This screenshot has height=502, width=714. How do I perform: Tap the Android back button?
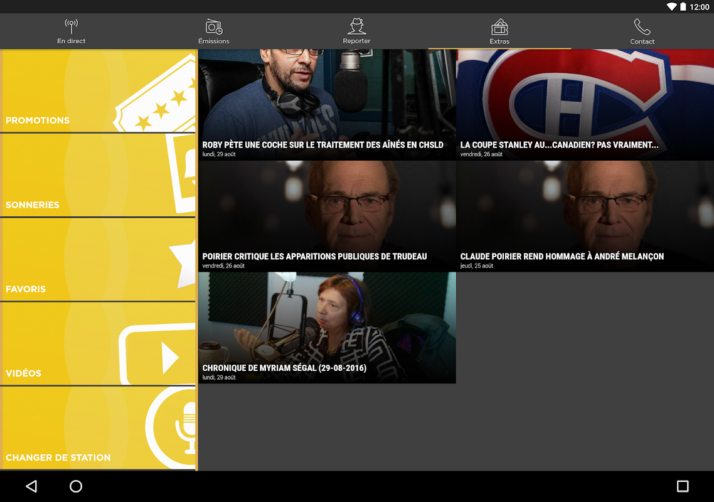(31, 486)
